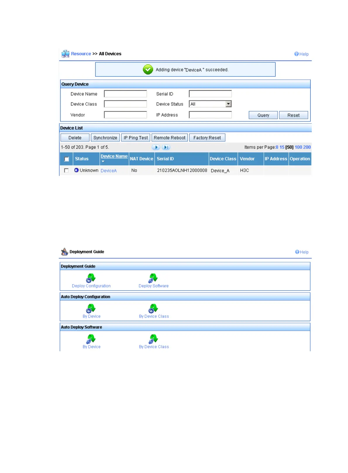
Task: Click the Remote Reboot button
Action: [170, 138]
